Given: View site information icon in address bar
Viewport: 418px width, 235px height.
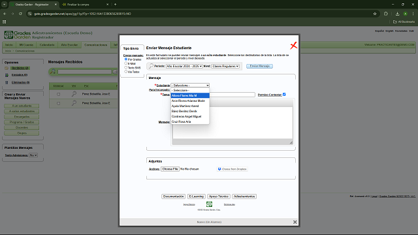Looking at the screenshot, I should pos(30,14).
